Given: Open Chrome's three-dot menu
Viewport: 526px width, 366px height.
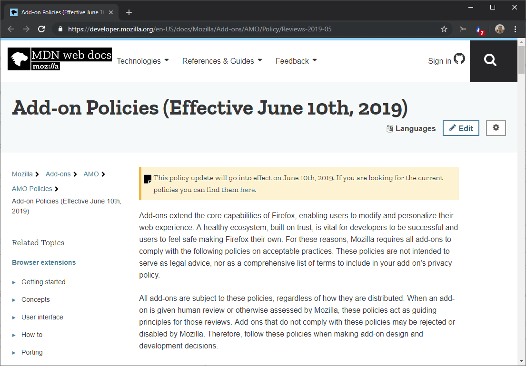Looking at the screenshot, I should [516, 29].
